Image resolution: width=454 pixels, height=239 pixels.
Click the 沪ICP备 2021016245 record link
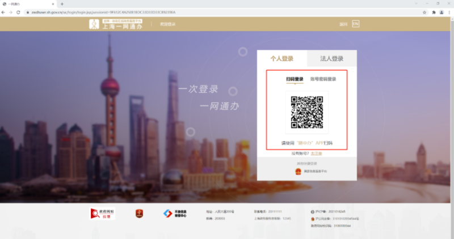(x=330, y=212)
